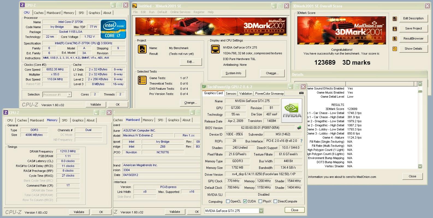
Task: Click Close in the Details window
Action: [x=412, y=176]
